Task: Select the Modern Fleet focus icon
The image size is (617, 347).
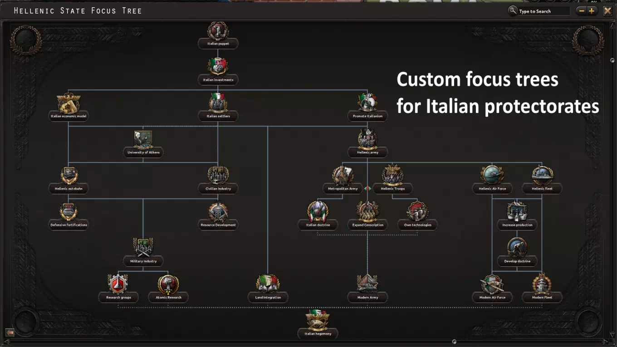Action: pos(542,285)
